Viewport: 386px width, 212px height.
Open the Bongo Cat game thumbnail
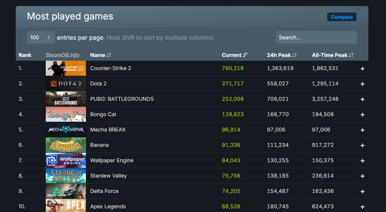tap(66, 114)
